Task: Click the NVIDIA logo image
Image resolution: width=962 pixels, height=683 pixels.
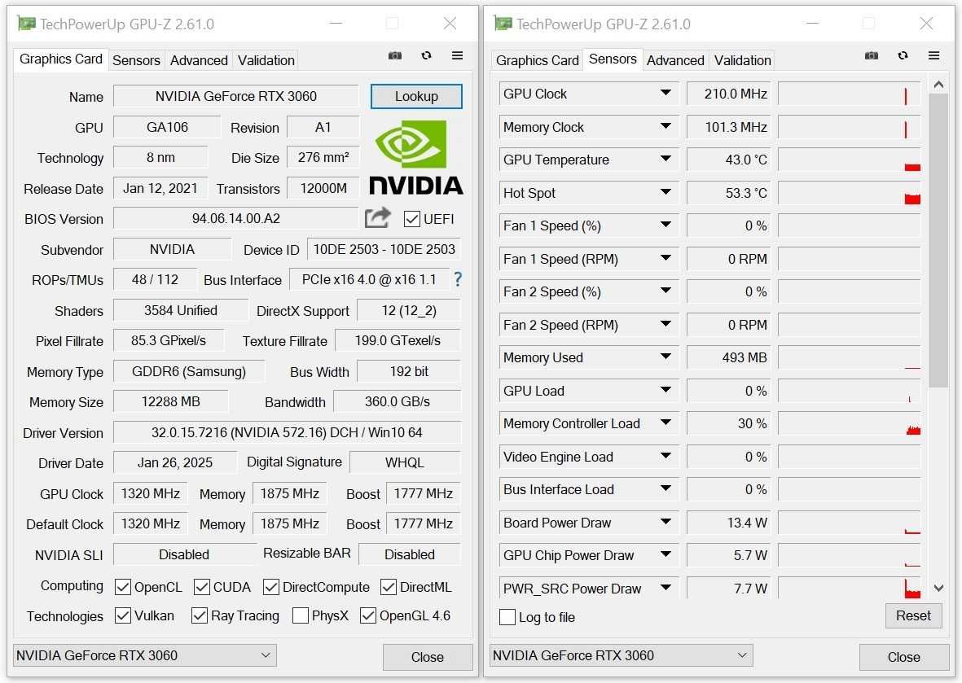Action: (x=416, y=158)
